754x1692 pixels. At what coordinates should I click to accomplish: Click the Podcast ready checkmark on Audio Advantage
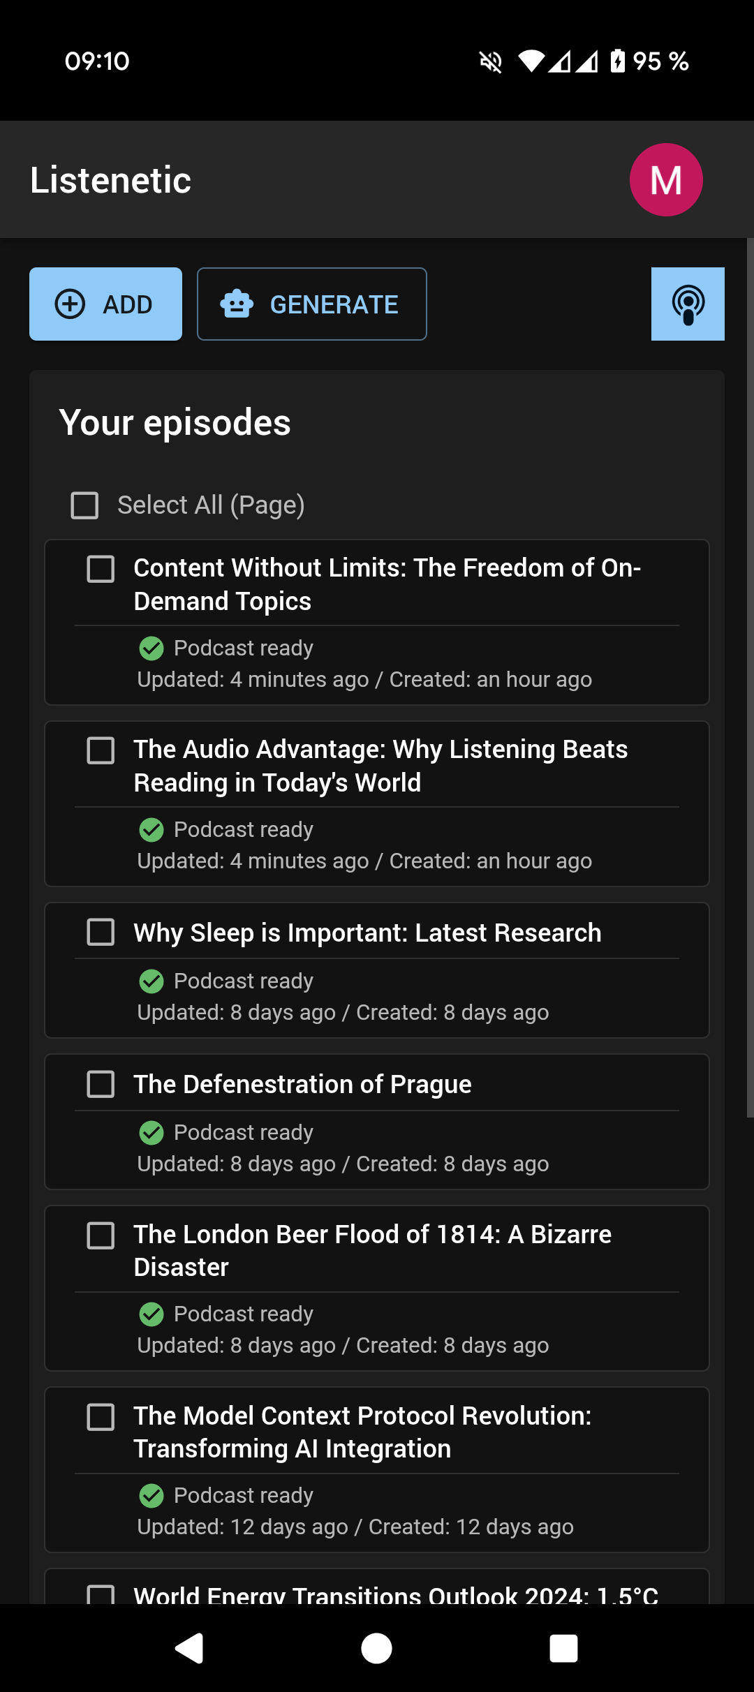point(151,830)
